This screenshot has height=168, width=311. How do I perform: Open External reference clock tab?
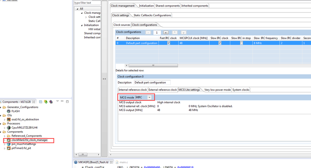pyautogui.click(x=163, y=90)
